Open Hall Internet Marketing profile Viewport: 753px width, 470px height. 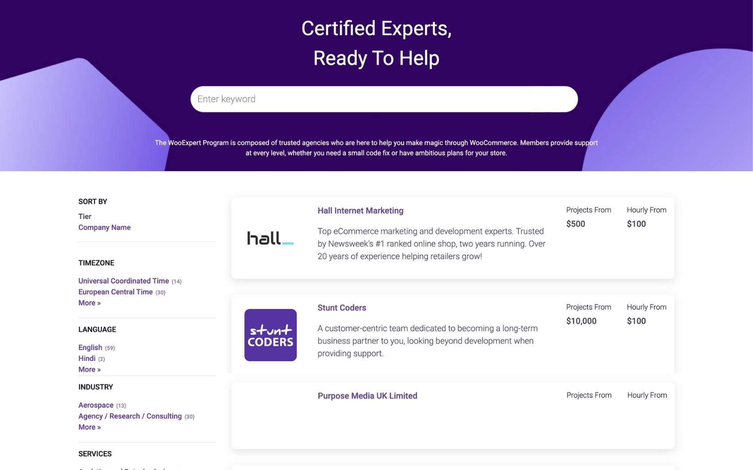coord(360,211)
